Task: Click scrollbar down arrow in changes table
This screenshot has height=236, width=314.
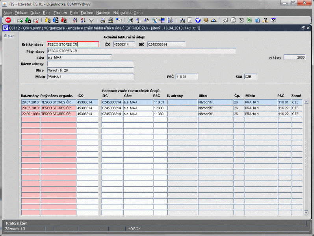Action: (x=307, y=213)
